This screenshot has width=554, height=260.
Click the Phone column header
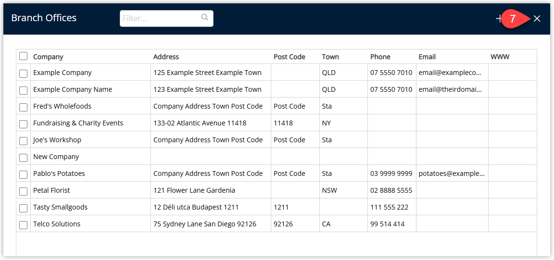coord(380,57)
